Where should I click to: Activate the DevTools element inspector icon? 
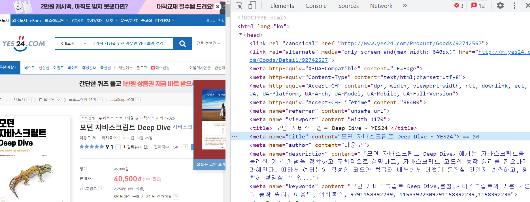(x=239, y=6)
